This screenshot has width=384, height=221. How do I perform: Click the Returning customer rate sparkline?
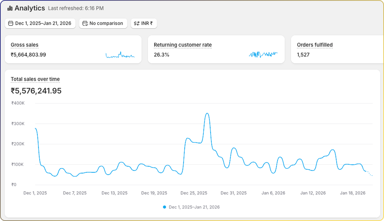click(263, 54)
